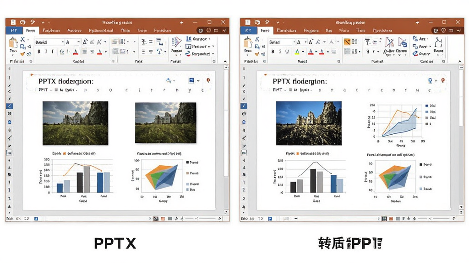This screenshot has width=469, height=263.
Task: Toggle Underline in the right window ribbon
Action: 287,52
